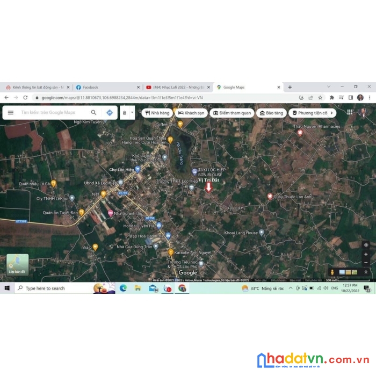Click the Khoai Lang House marker
376x376 pixels.
pyautogui.click(x=262, y=232)
